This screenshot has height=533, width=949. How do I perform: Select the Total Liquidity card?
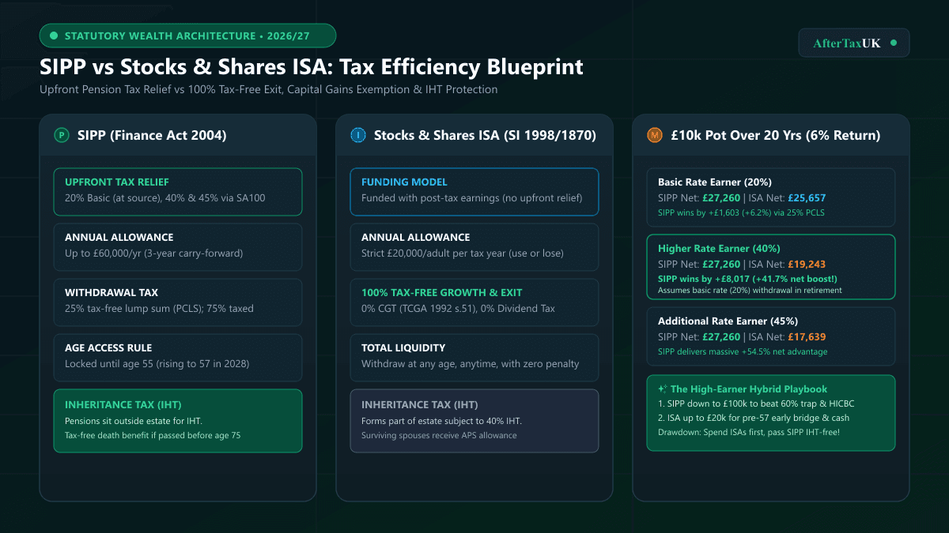(475, 357)
